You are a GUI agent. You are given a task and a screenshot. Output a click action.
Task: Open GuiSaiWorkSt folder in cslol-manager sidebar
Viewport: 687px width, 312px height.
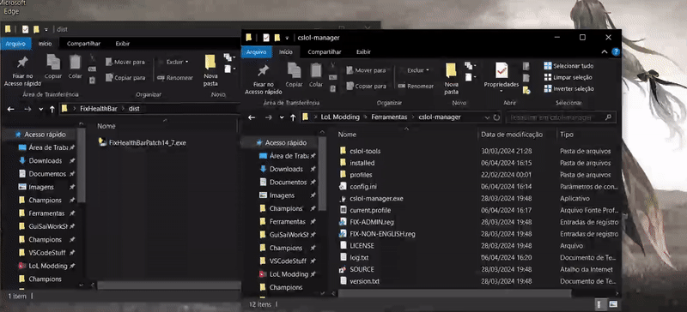point(284,235)
